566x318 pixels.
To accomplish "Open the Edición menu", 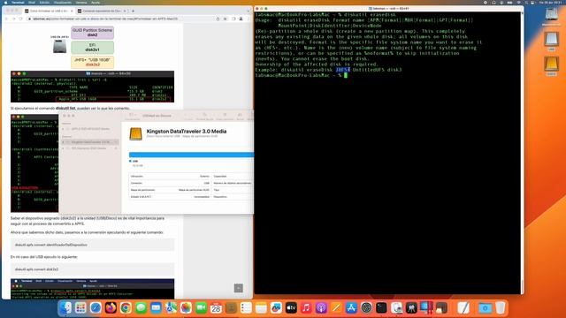I will (x=44, y=2).
